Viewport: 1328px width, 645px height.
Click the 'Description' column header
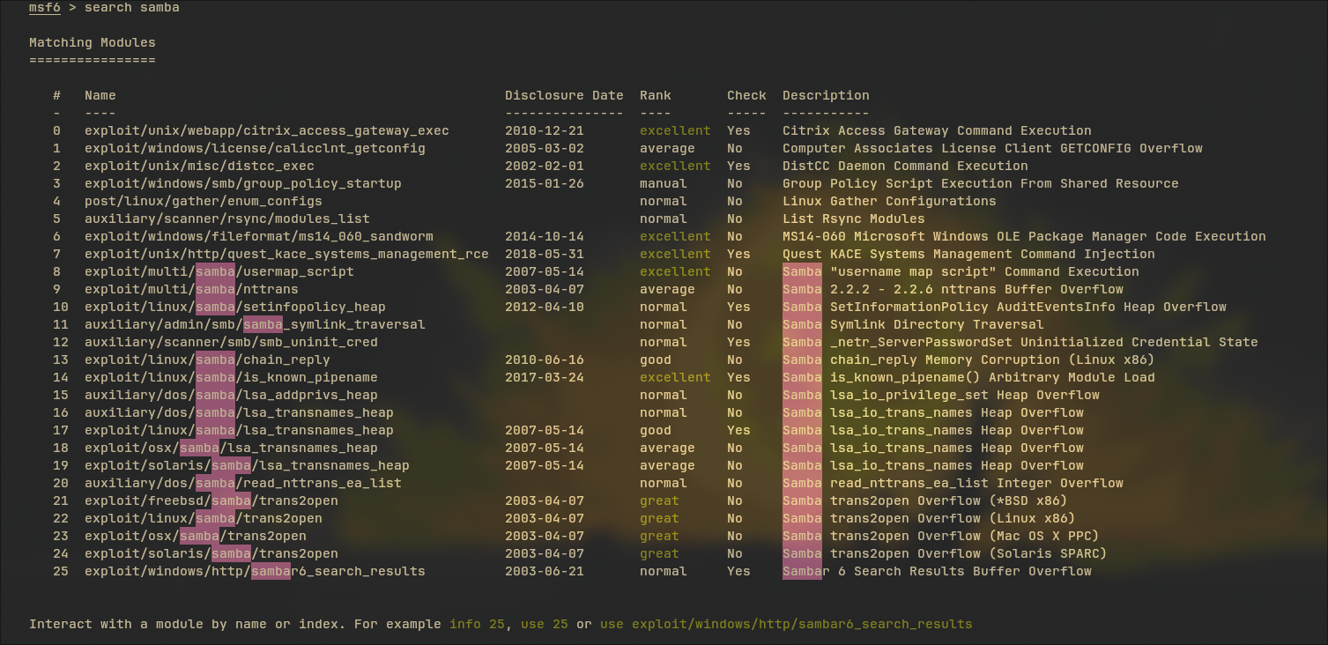tap(826, 95)
